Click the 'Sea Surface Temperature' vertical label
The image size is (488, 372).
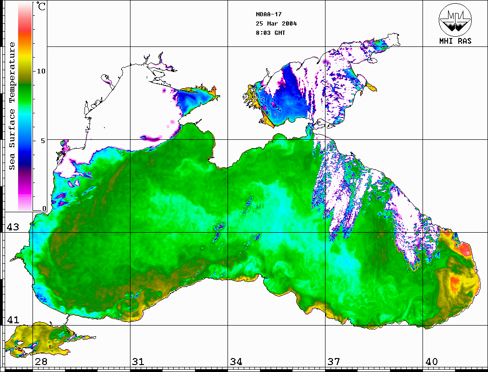tap(12, 106)
